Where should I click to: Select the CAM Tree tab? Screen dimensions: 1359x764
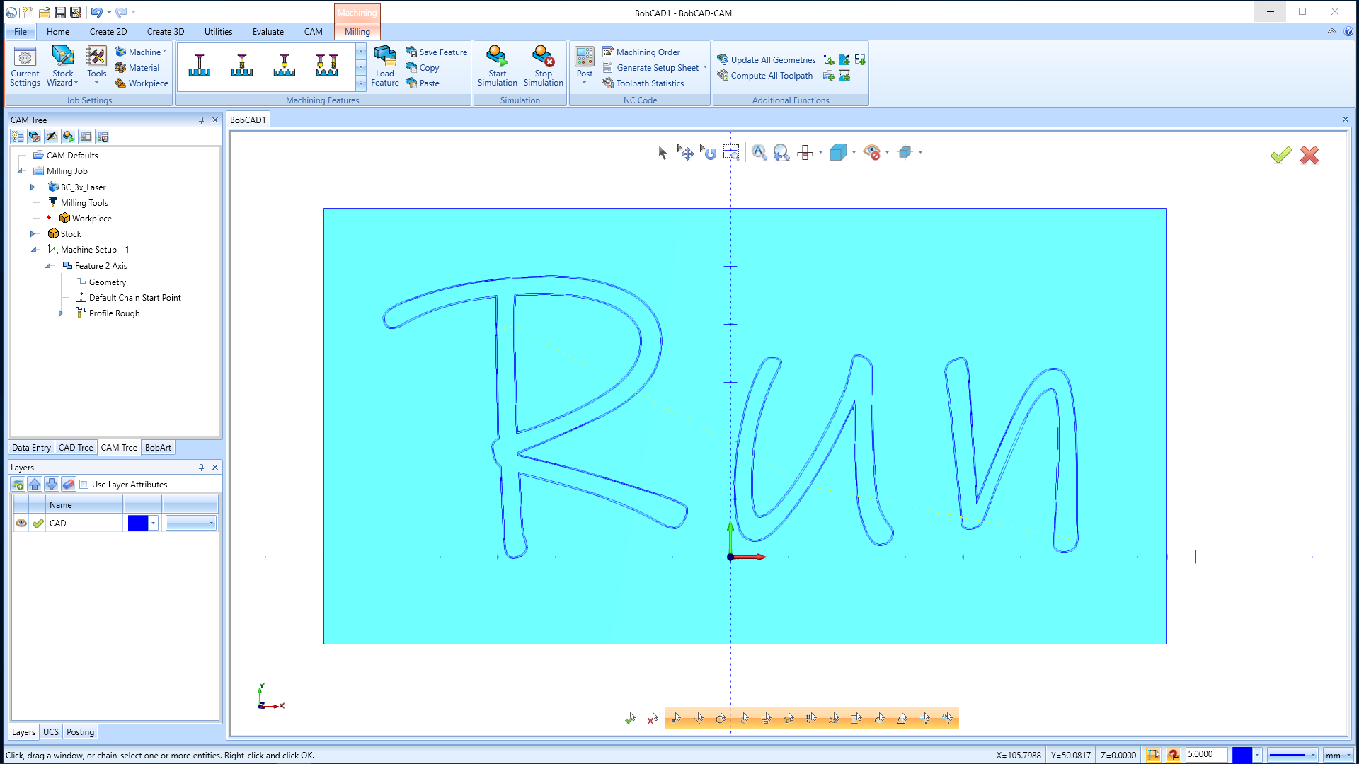tap(118, 447)
